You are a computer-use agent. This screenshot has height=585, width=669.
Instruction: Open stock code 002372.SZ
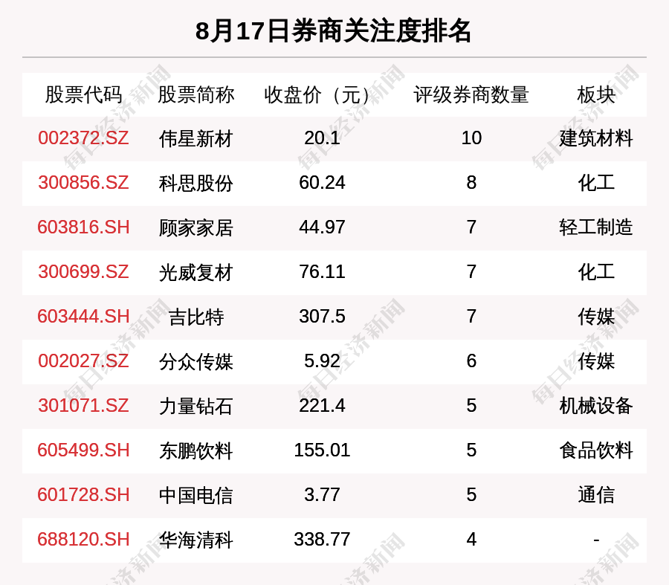tap(83, 138)
